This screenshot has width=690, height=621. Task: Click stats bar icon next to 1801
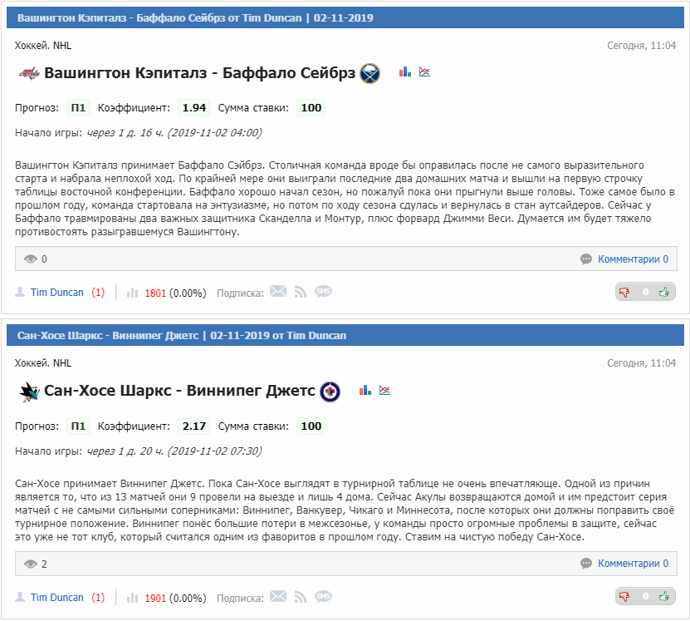click(x=133, y=293)
